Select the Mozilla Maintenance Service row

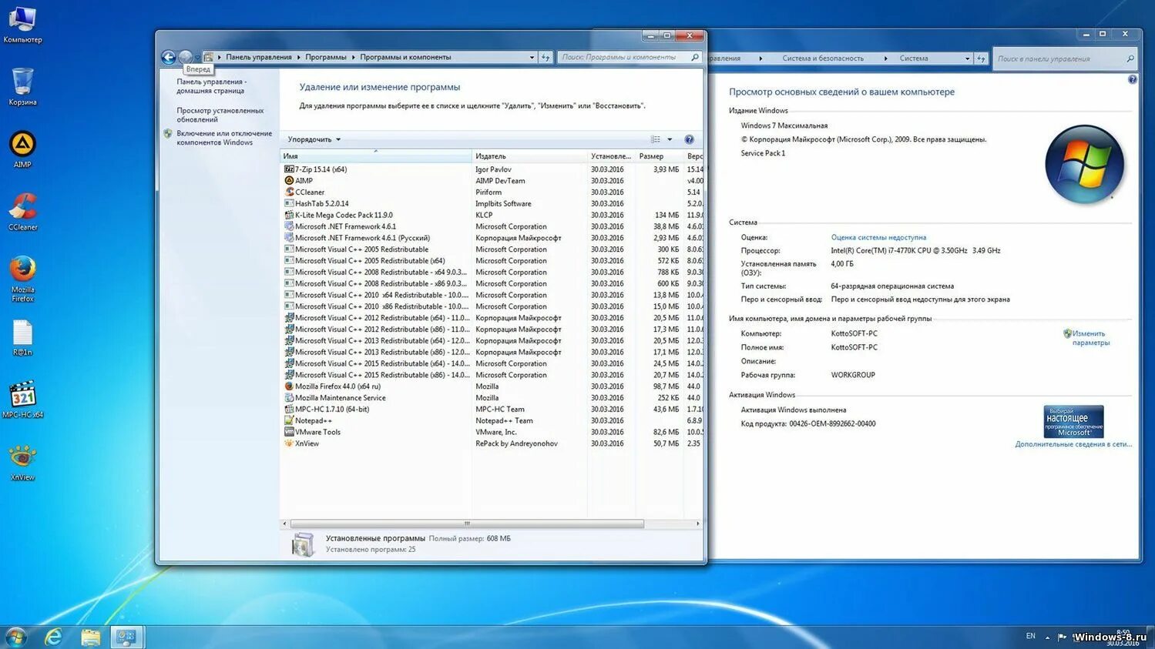pos(492,398)
